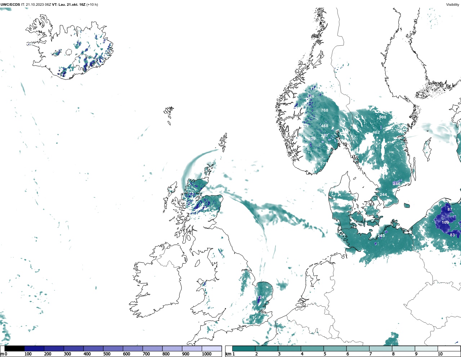Click the '8' tick label on km legend
461x357 pixels.
[x=393, y=354]
